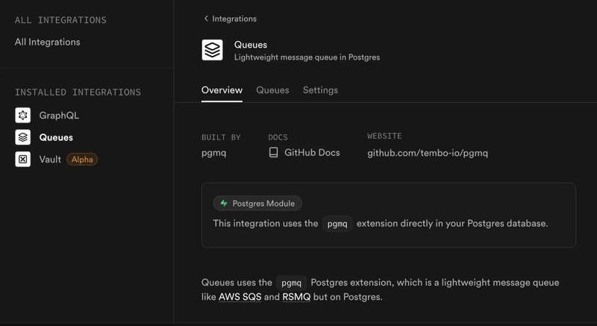Image resolution: width=597 pixels, height=326 pixels.
Task: Open the Overview tab
Action: coord(222,90)
